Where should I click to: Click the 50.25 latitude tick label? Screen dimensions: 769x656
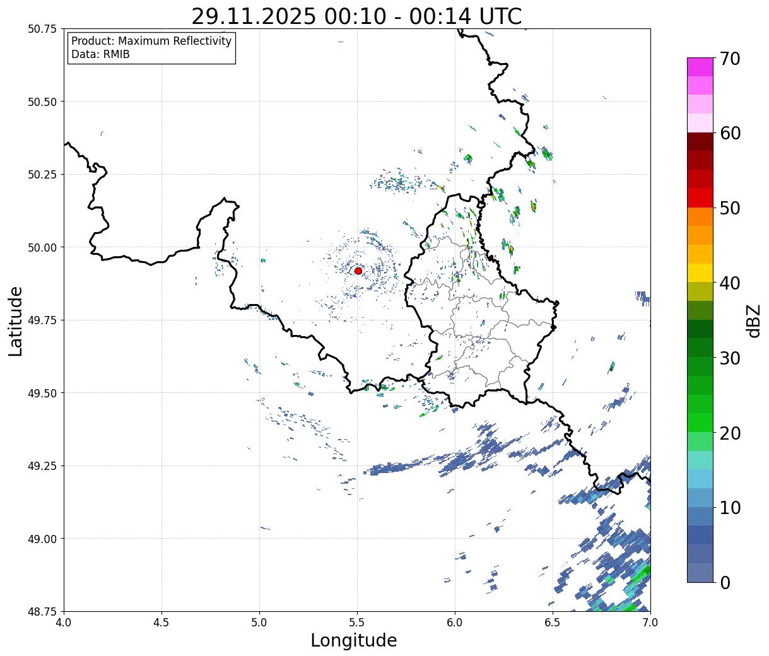[43, 175]
